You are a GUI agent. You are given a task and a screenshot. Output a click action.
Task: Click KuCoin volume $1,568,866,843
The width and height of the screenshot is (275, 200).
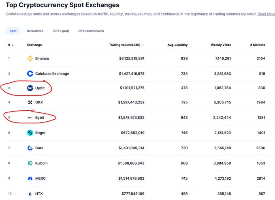tap(131, 163)
